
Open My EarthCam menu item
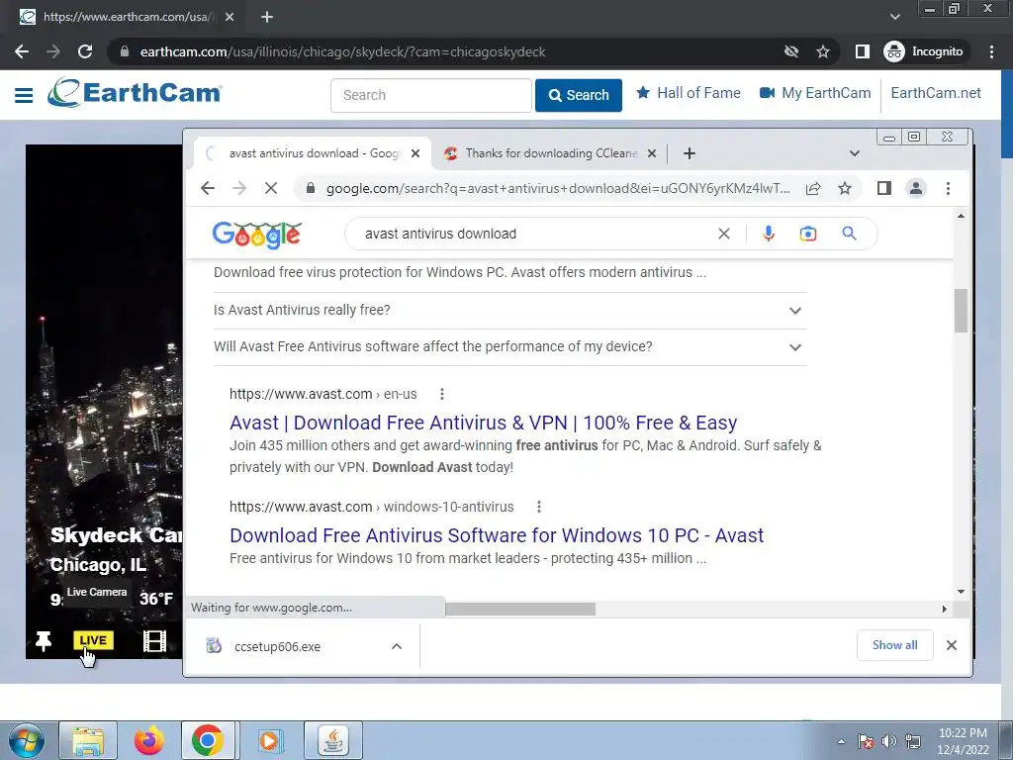pyautogui.click(x=815, y=93)
